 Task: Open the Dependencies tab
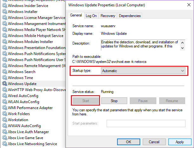click(130, 16)
